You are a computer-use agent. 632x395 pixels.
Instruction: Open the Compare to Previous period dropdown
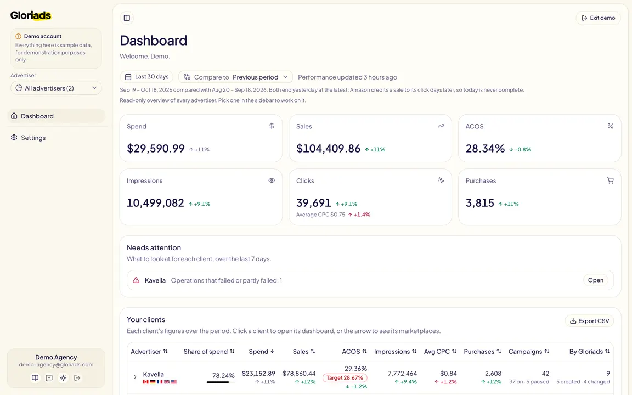pyautogui.click(x=235, y=77)
